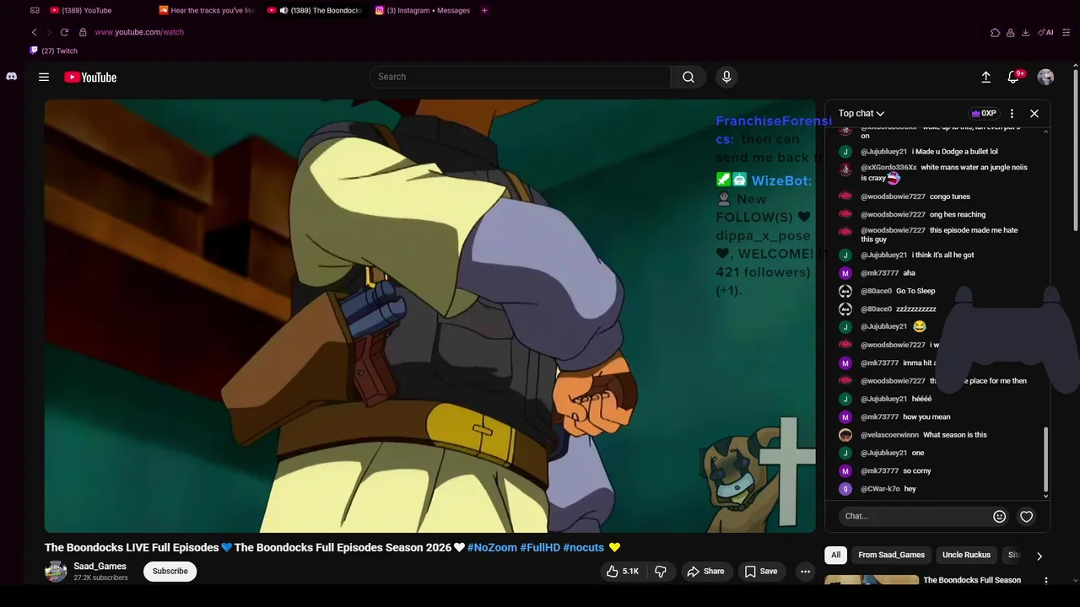Open options for The Boondocks Full Season video
Viewport: 1080px width, 607px height.
(1046, 581)
